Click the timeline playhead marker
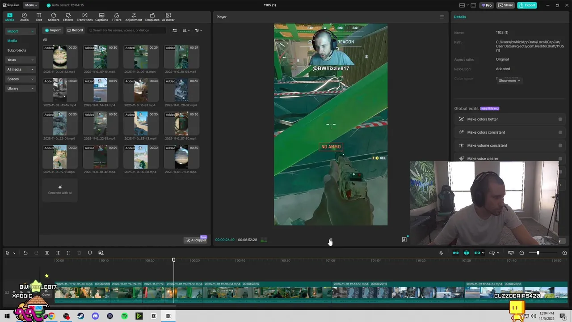The width and height of the screenshot is (572, 322). click(x=174, y=260)
